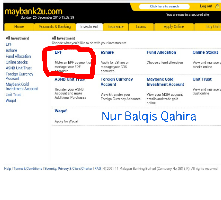Click 'Apply for eShare or manage your CDS' text

click(115, 67)
